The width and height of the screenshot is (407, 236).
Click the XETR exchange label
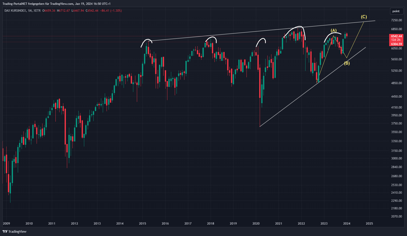[37, 11]
